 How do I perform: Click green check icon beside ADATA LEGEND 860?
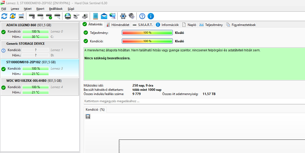[x=3, y=32]
